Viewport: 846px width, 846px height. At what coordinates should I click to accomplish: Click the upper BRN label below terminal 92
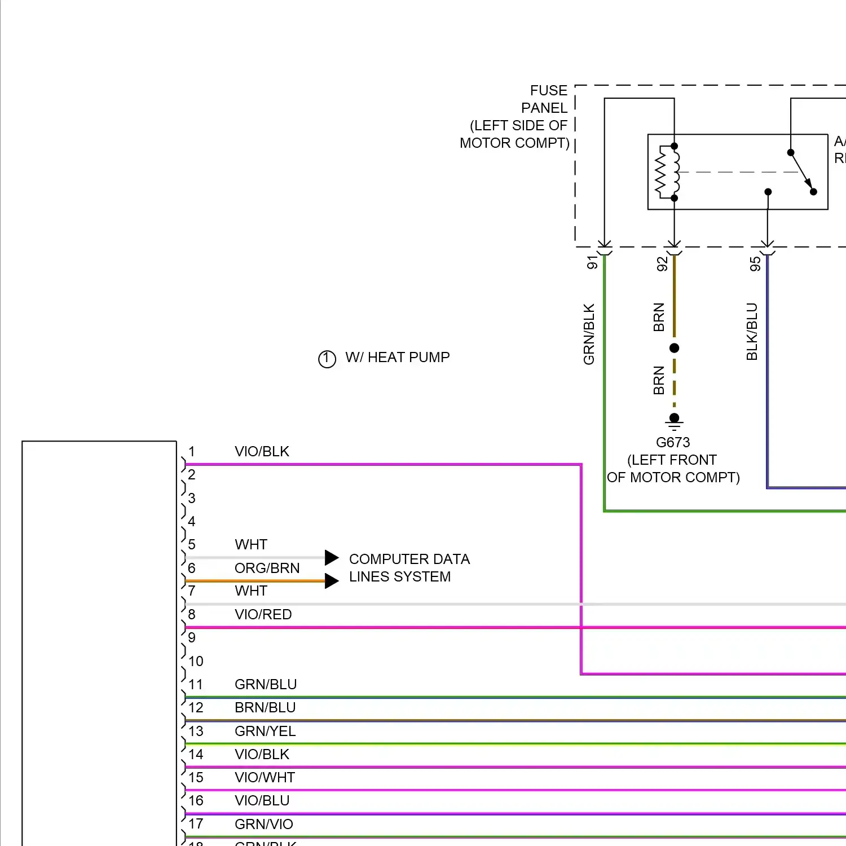(x=659, y=317)
